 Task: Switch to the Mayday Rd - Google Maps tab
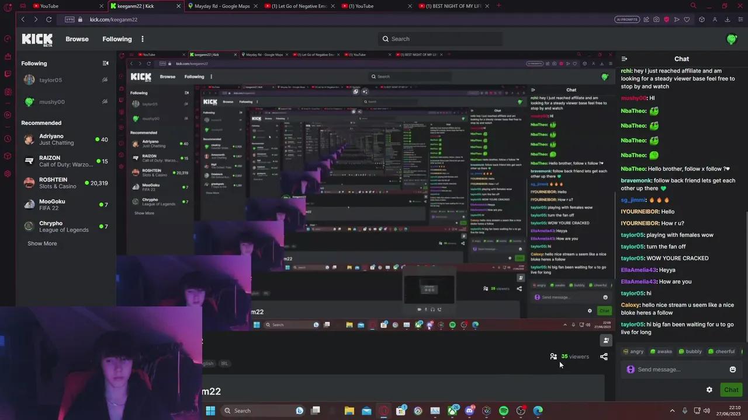[222, 6]
